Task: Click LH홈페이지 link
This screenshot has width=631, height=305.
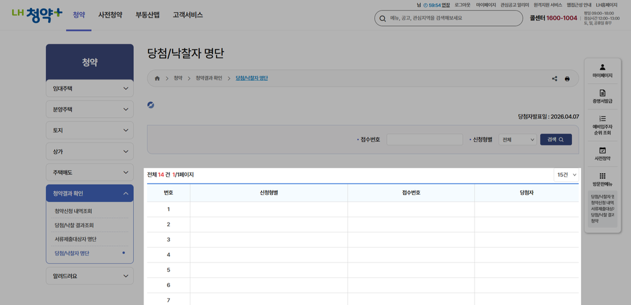Action: (606, 5)
